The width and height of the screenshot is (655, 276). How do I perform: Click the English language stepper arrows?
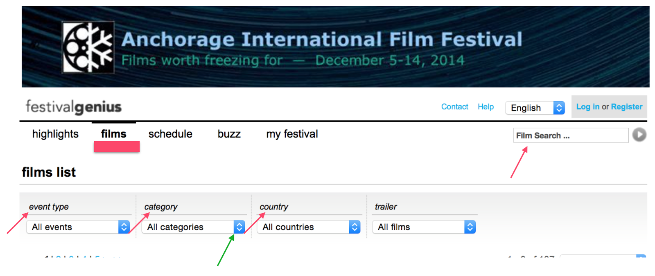559,108
